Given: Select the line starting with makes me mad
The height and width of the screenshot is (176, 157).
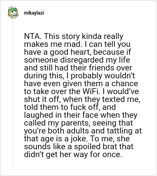Looking at the screenshot, I should coord(77,44).
